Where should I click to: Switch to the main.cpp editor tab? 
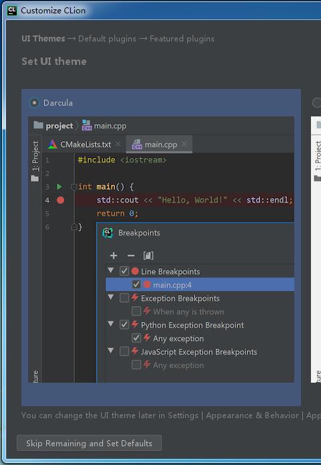pos(160,145)
